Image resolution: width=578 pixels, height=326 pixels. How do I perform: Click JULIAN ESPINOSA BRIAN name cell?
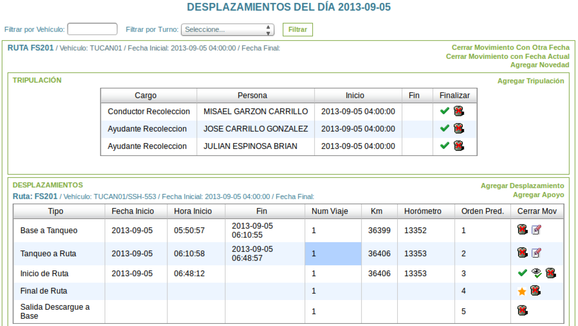click(x=256, y=146)
